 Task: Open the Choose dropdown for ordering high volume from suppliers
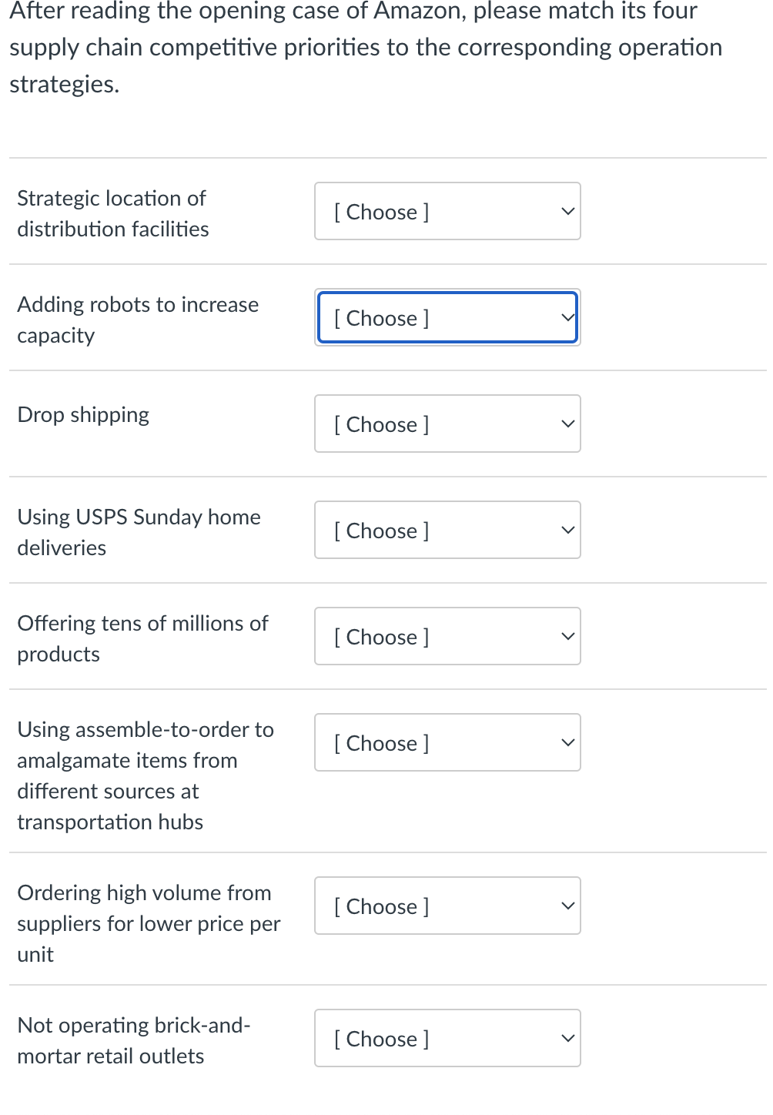tap(447, 906)
